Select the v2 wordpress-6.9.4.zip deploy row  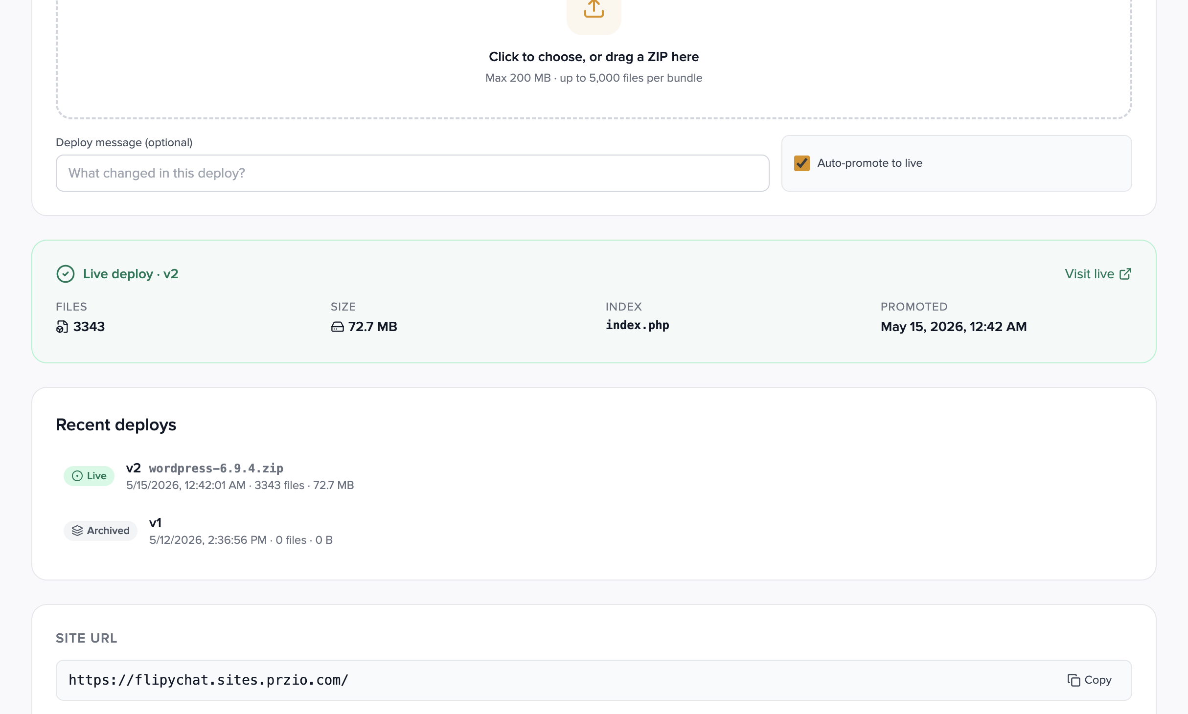[x=594, y=476]
